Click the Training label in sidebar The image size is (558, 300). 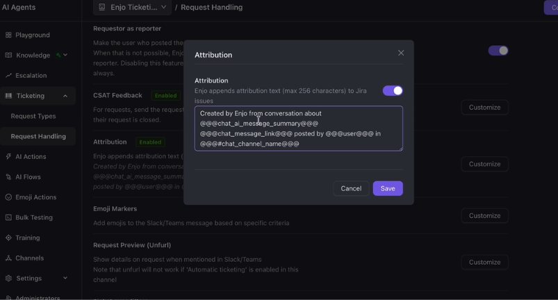(x=27, y=237)
